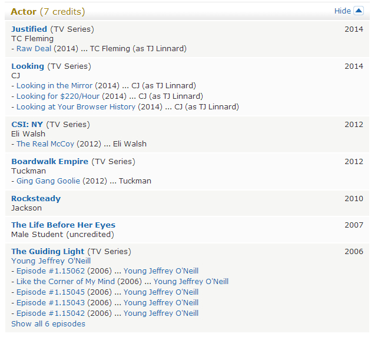Go to the Looking series page

28,66
